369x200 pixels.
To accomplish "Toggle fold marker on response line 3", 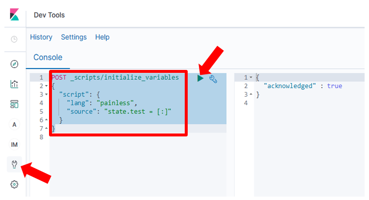I will point(251,94).
